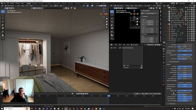196x110 pixels.
Task: Click the Backdrop button in compositor
Action: [150, 45]
